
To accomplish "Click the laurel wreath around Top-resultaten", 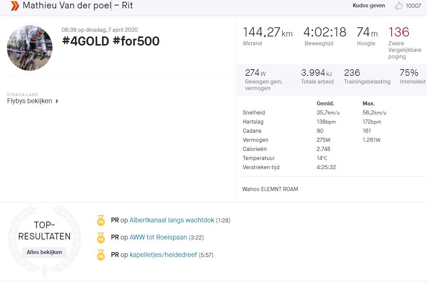I will pos(44,239).
